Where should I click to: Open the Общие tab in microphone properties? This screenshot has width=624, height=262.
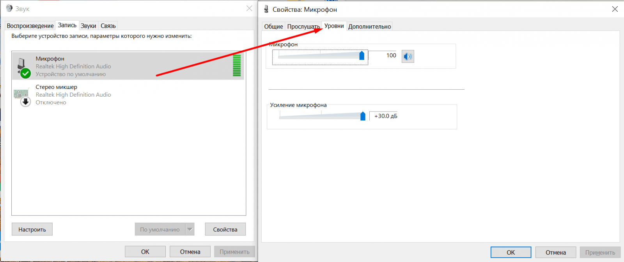(x=273, y=27)
